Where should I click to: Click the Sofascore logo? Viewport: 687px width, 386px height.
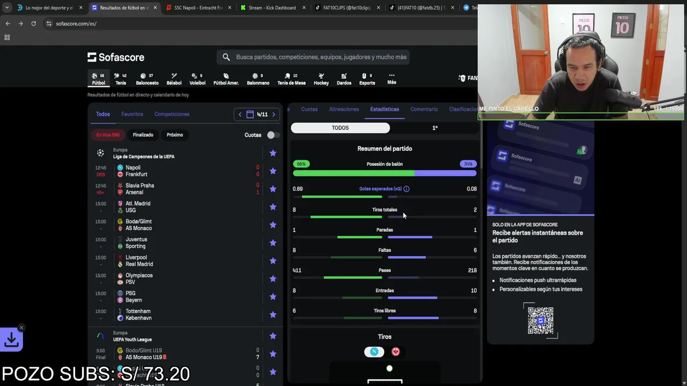coord(116,57)
